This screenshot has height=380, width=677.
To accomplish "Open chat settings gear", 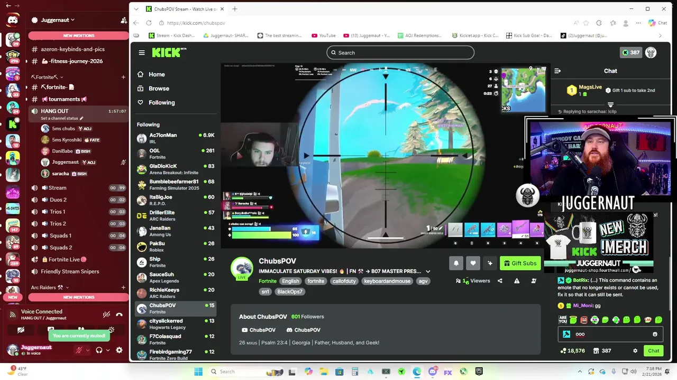I will tap(635, 350).
